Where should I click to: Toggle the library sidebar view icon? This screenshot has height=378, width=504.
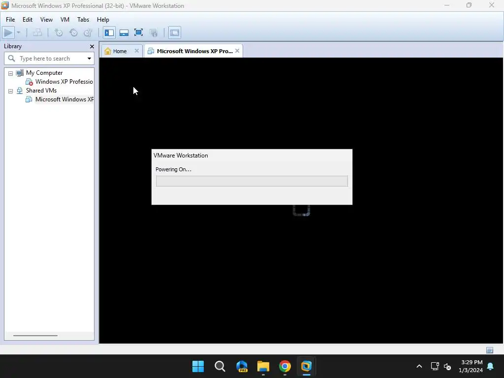(109, 32)
